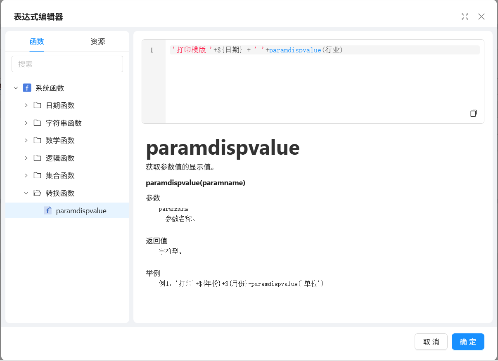Click into the 搜索 search field
Screen dimensions: 498x361
click(67, 64)
